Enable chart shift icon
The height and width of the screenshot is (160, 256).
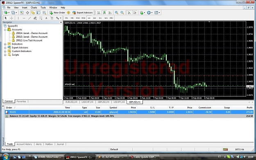coord(135,13)
